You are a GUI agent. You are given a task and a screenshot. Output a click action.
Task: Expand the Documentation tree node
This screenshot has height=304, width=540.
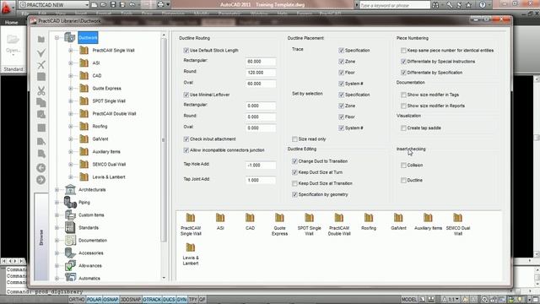(x=57, y=240)
